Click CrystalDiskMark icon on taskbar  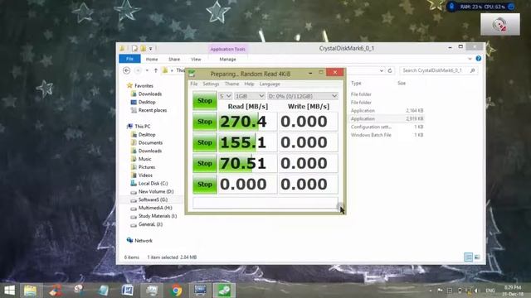click(224, 291)
